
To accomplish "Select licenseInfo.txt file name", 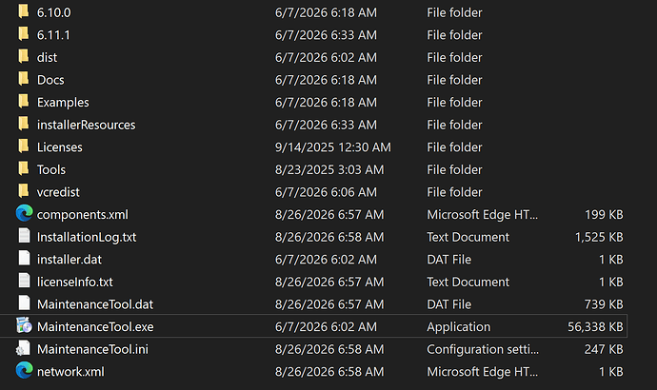I will (75, 283).
